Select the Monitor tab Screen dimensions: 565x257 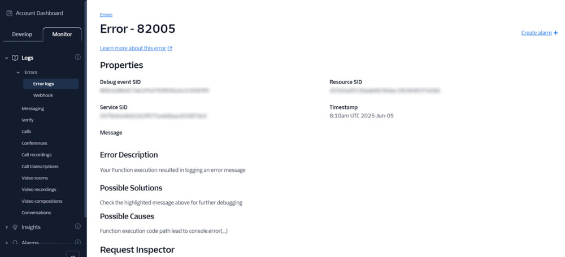click(62, 34)
